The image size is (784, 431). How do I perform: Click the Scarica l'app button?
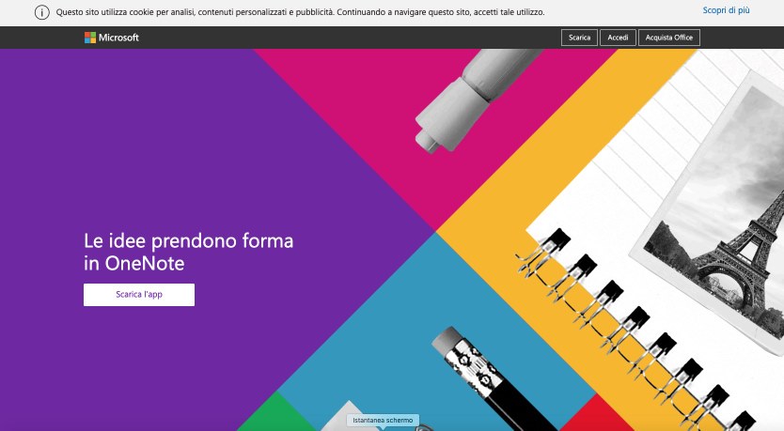coord(139,295)
